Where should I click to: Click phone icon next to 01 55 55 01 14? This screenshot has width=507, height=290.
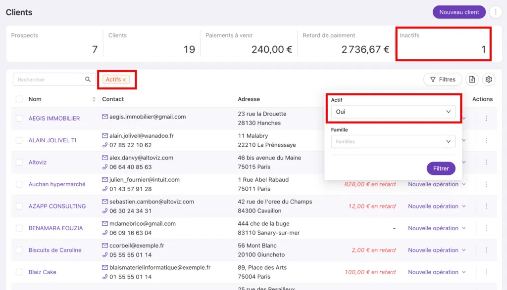(105, 277)
